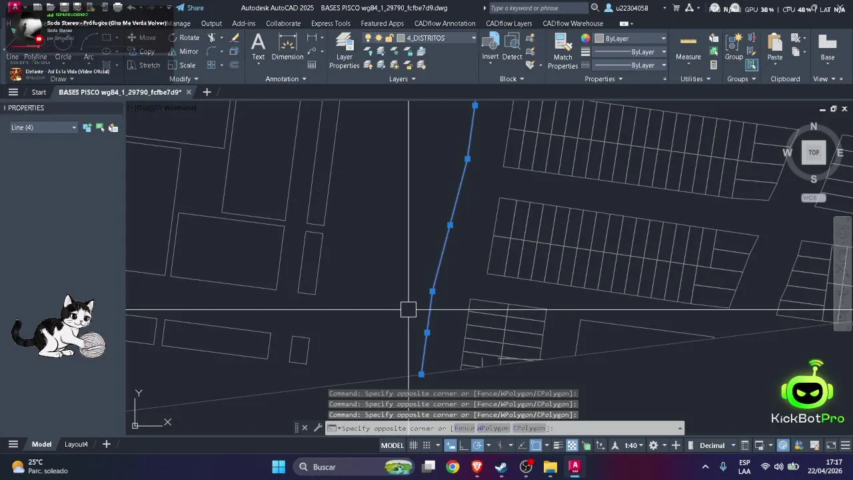
Task: Open the Dimension tool
Action: (x=287, y=48)
